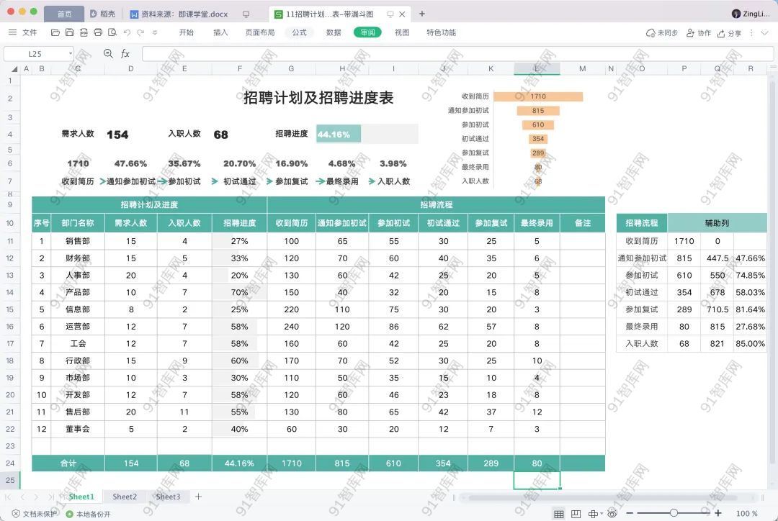
Task: Switch to the 数据 ribbon tab
Action: tap(333, 32)
